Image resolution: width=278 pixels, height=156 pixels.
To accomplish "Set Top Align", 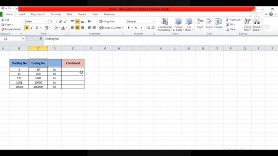I will (72, 21).
